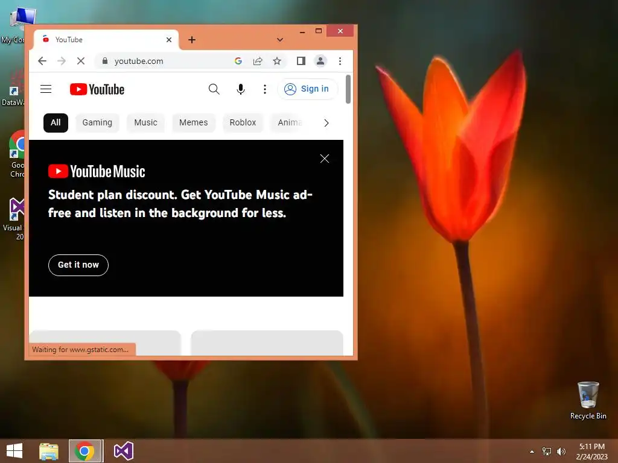Click Get it now button
Image resolution: width=618 pixels, height=463 pixels.
[78, 265]
